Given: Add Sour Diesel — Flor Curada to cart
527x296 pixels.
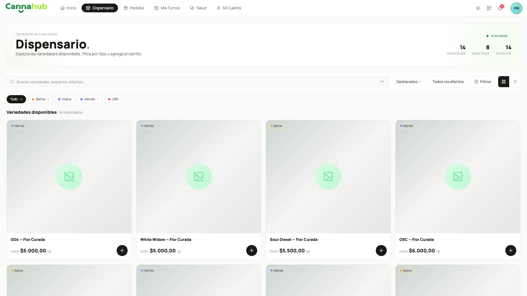Looking at the screenshot, I should (381, 251).
